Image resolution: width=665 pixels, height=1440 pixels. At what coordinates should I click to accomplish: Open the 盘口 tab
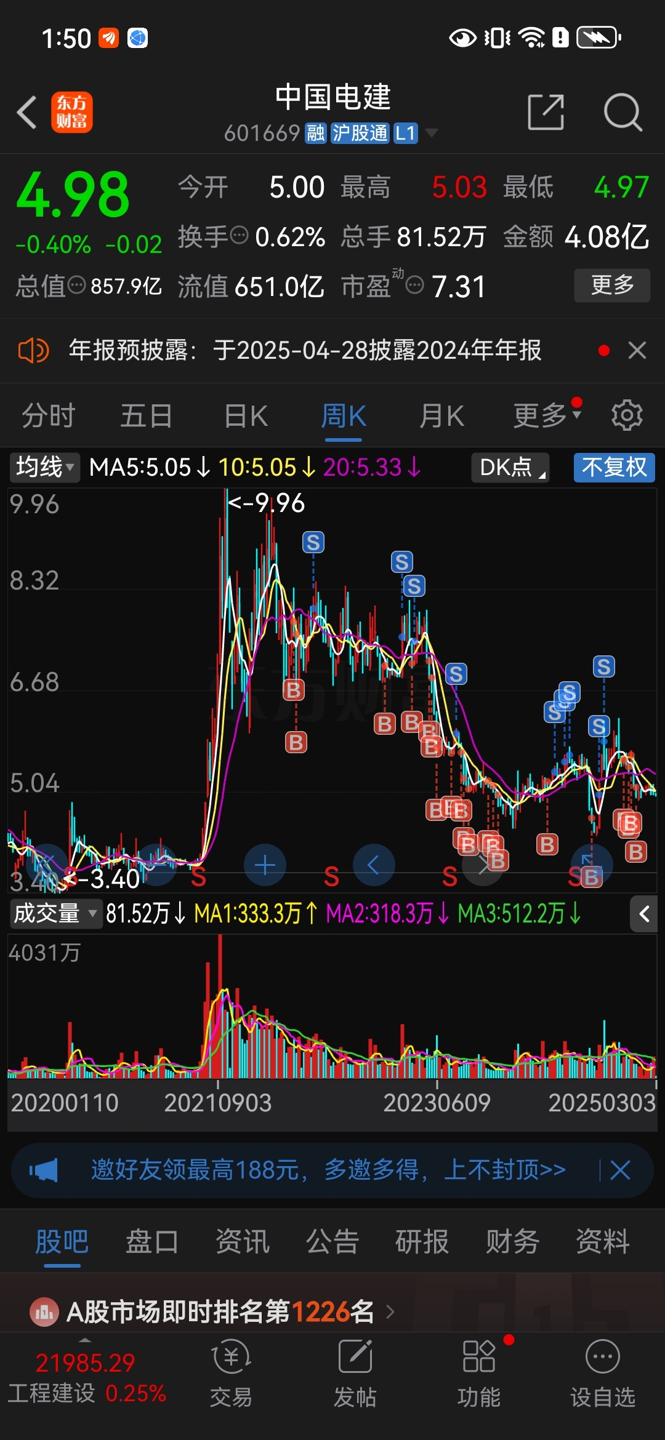[x=152, y=1241]
